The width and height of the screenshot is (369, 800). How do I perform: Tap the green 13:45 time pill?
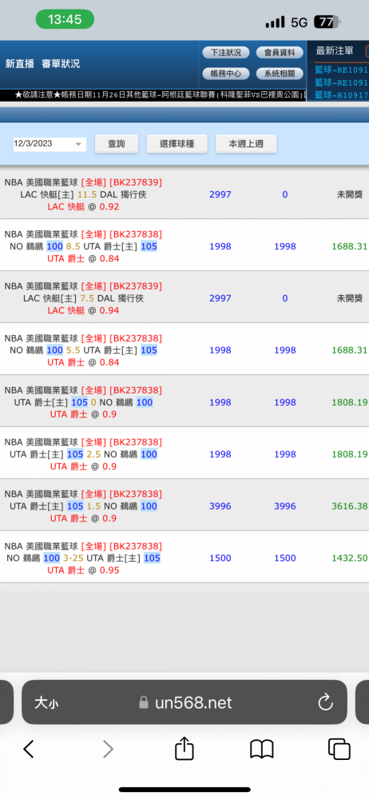(x=65, y=19)
